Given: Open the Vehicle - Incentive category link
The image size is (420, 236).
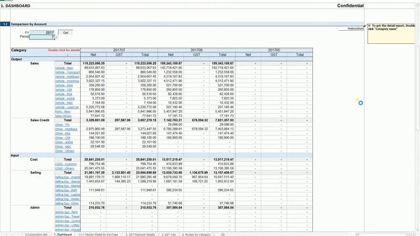Looking at the screenshot, I should (67, 81).
